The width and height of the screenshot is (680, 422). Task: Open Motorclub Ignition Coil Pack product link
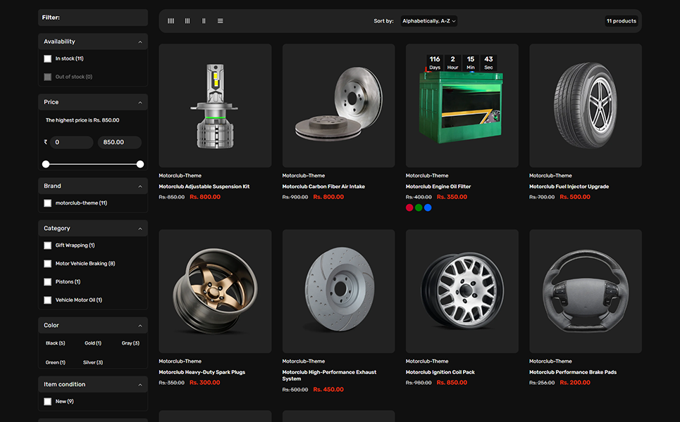point(440,372)
